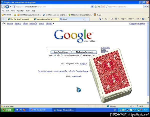Expand the tab list dropdown arrow
Screen dimensions: 150x117
click(6, 19)
